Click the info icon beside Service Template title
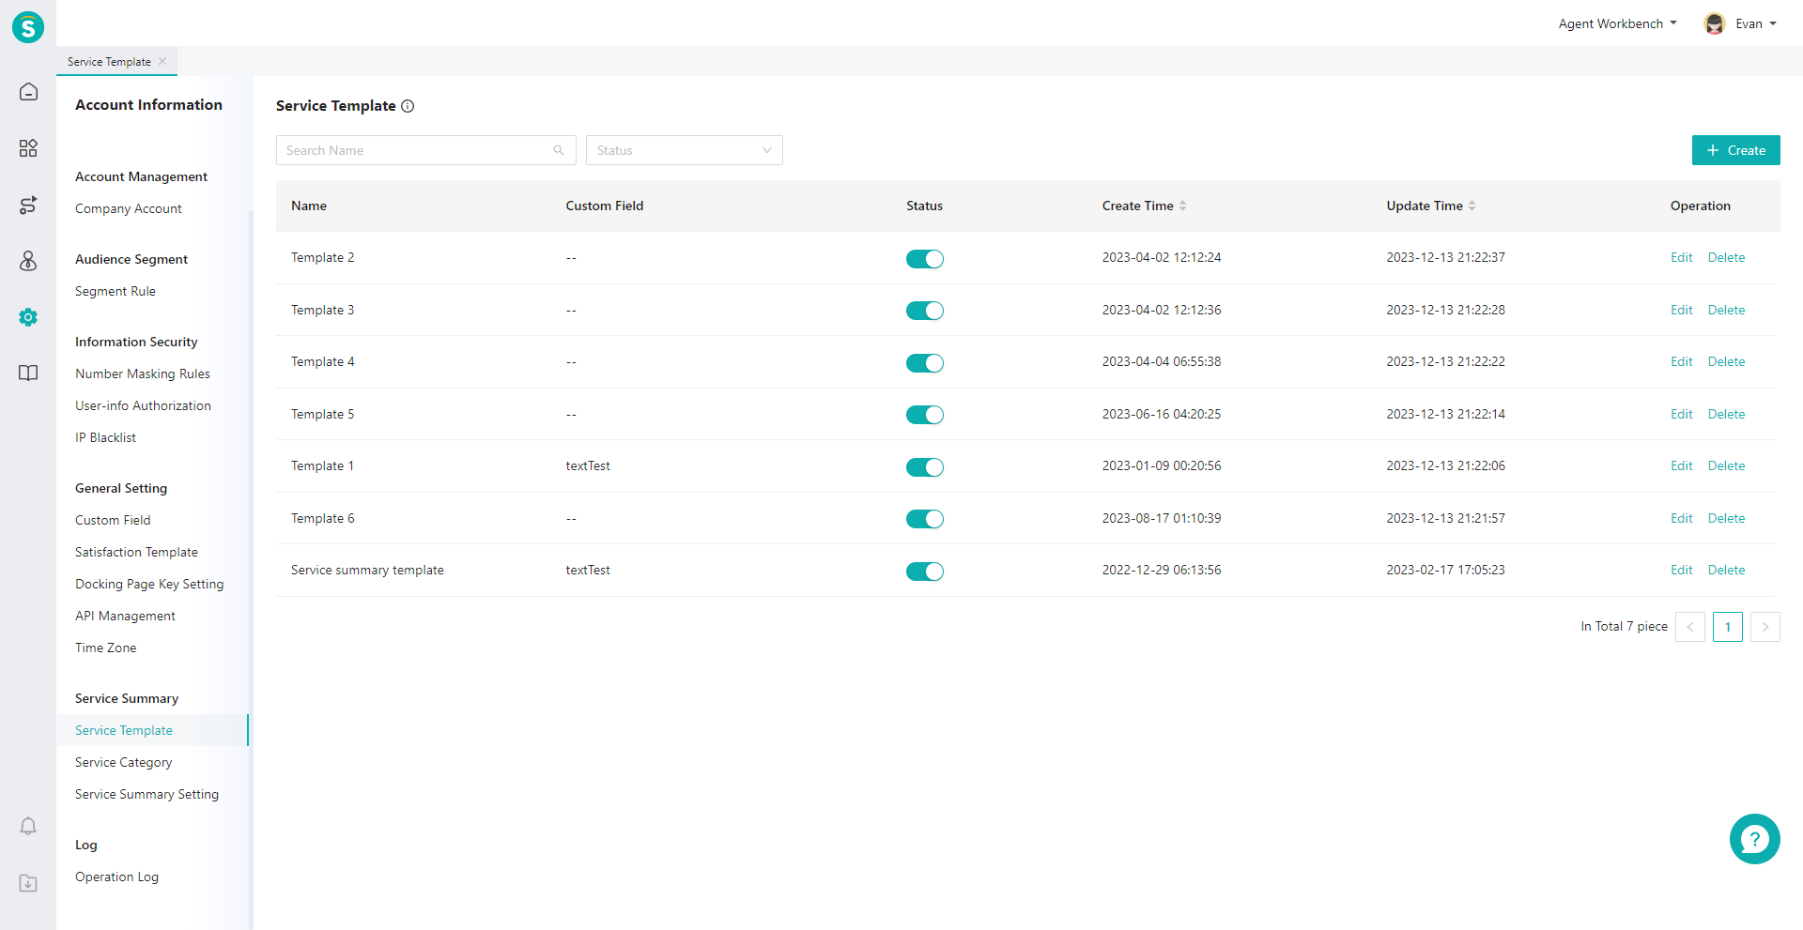 click(x=408, y=106)
